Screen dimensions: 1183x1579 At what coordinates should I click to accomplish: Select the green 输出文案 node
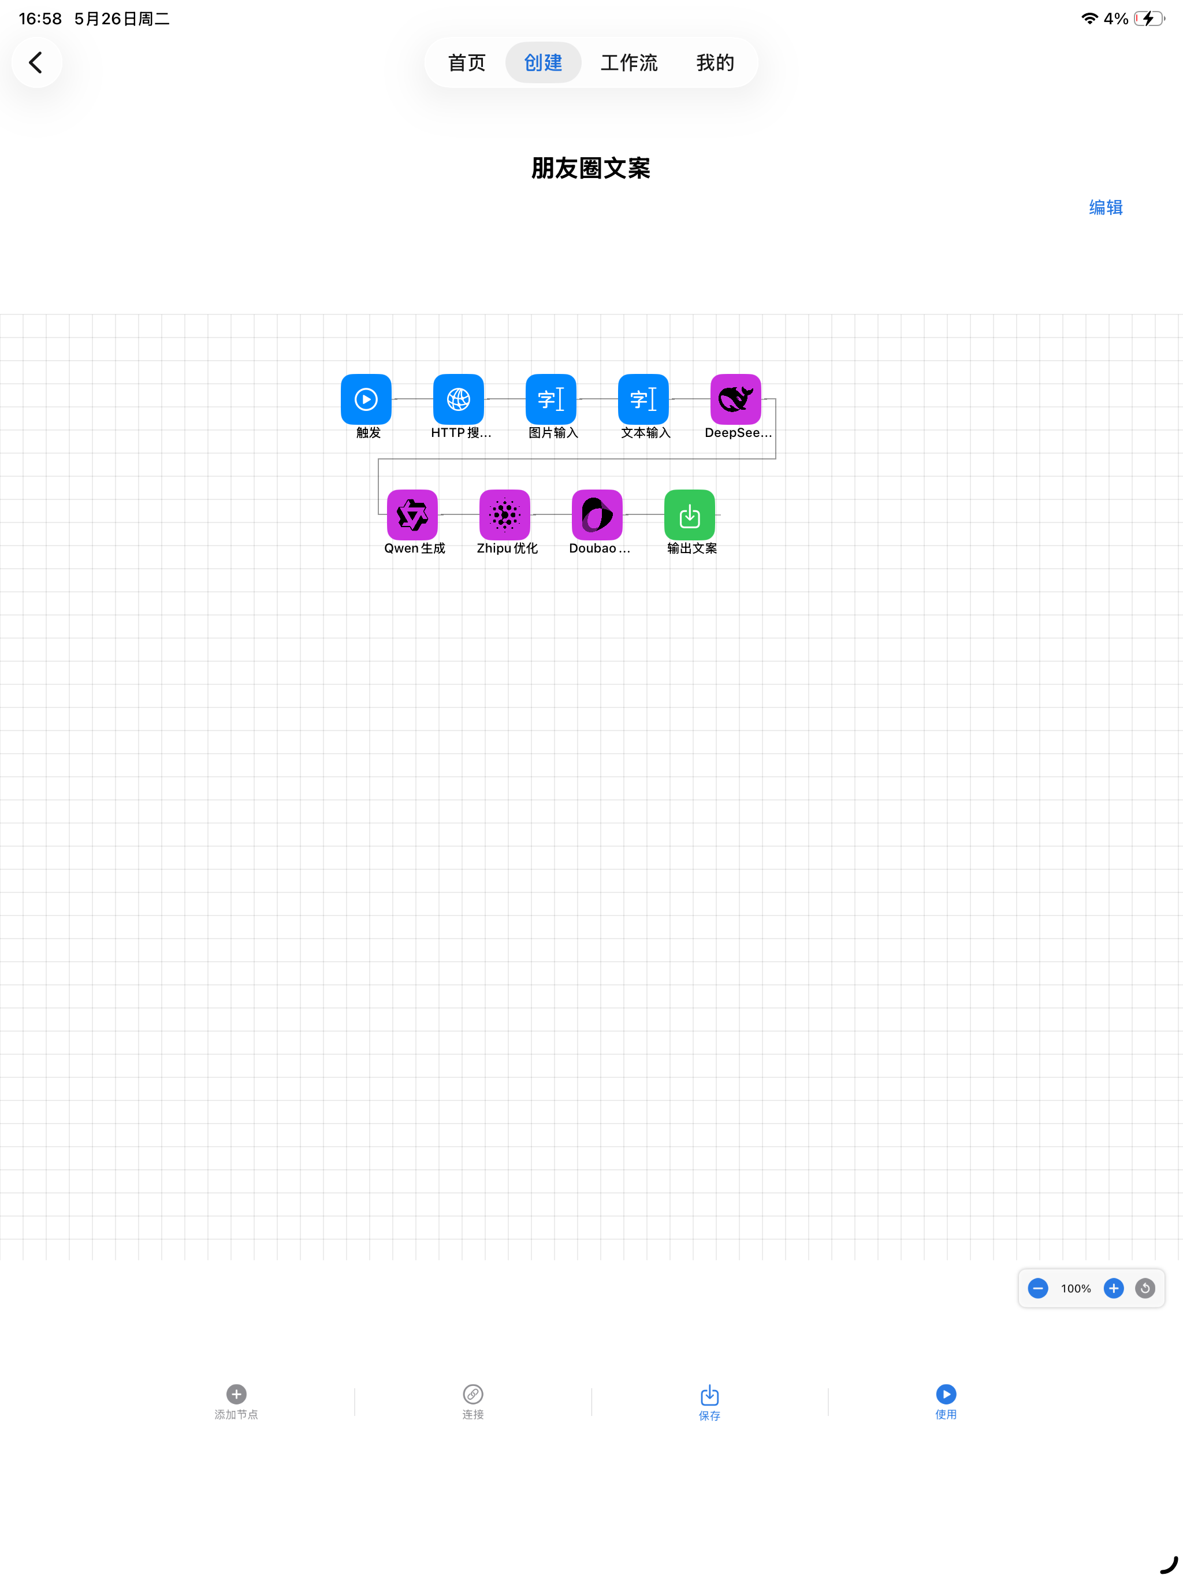click(689, 514)
